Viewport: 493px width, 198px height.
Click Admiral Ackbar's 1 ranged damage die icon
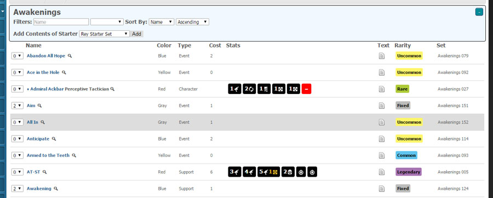click(x=234, y=89)
